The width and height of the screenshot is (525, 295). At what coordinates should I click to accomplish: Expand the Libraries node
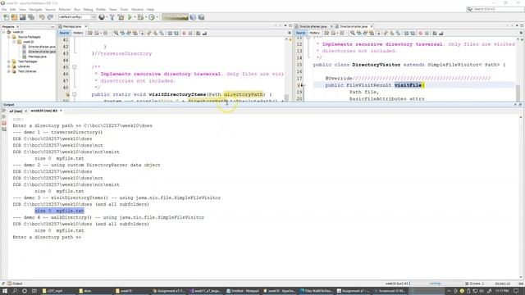9,66
